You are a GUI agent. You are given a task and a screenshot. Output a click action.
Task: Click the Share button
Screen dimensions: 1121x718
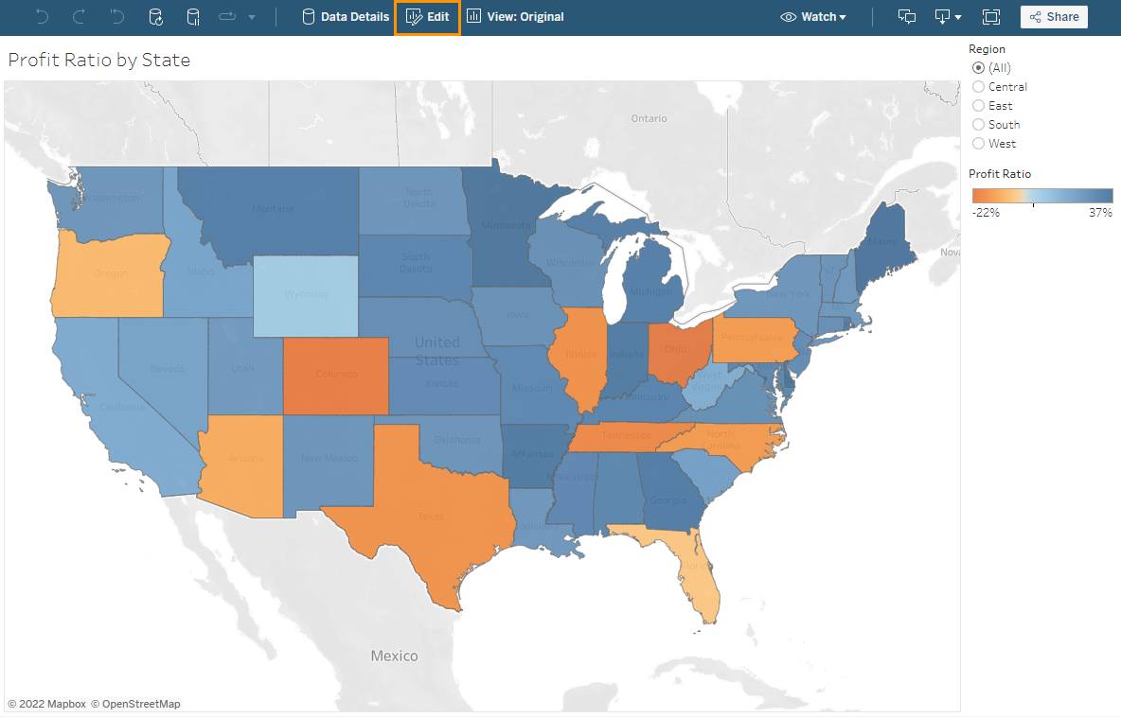point(1054,16)
